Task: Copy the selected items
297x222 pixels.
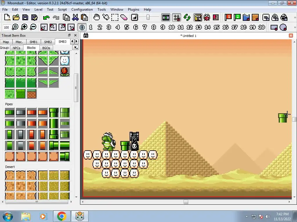Action: [66, 17]
